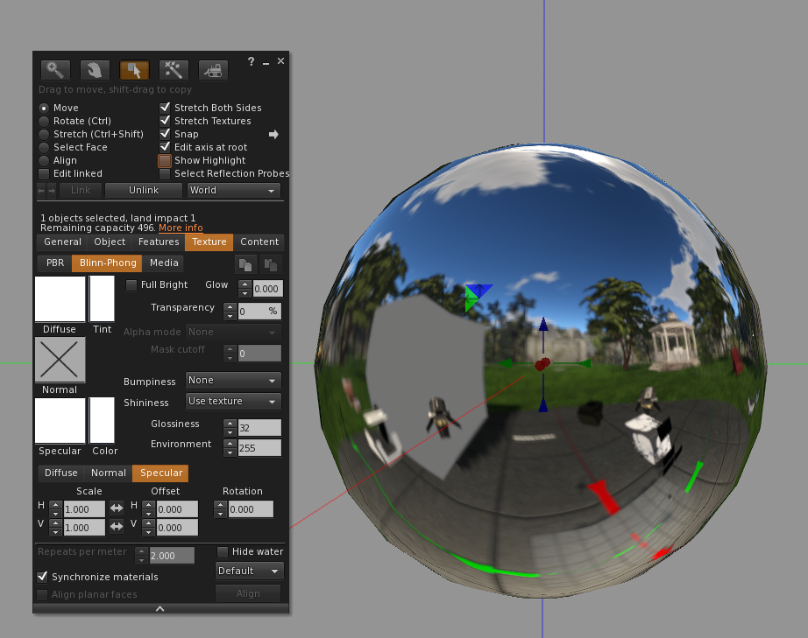
Task: Click the Scale H value field
Action: tap(84, 509)
